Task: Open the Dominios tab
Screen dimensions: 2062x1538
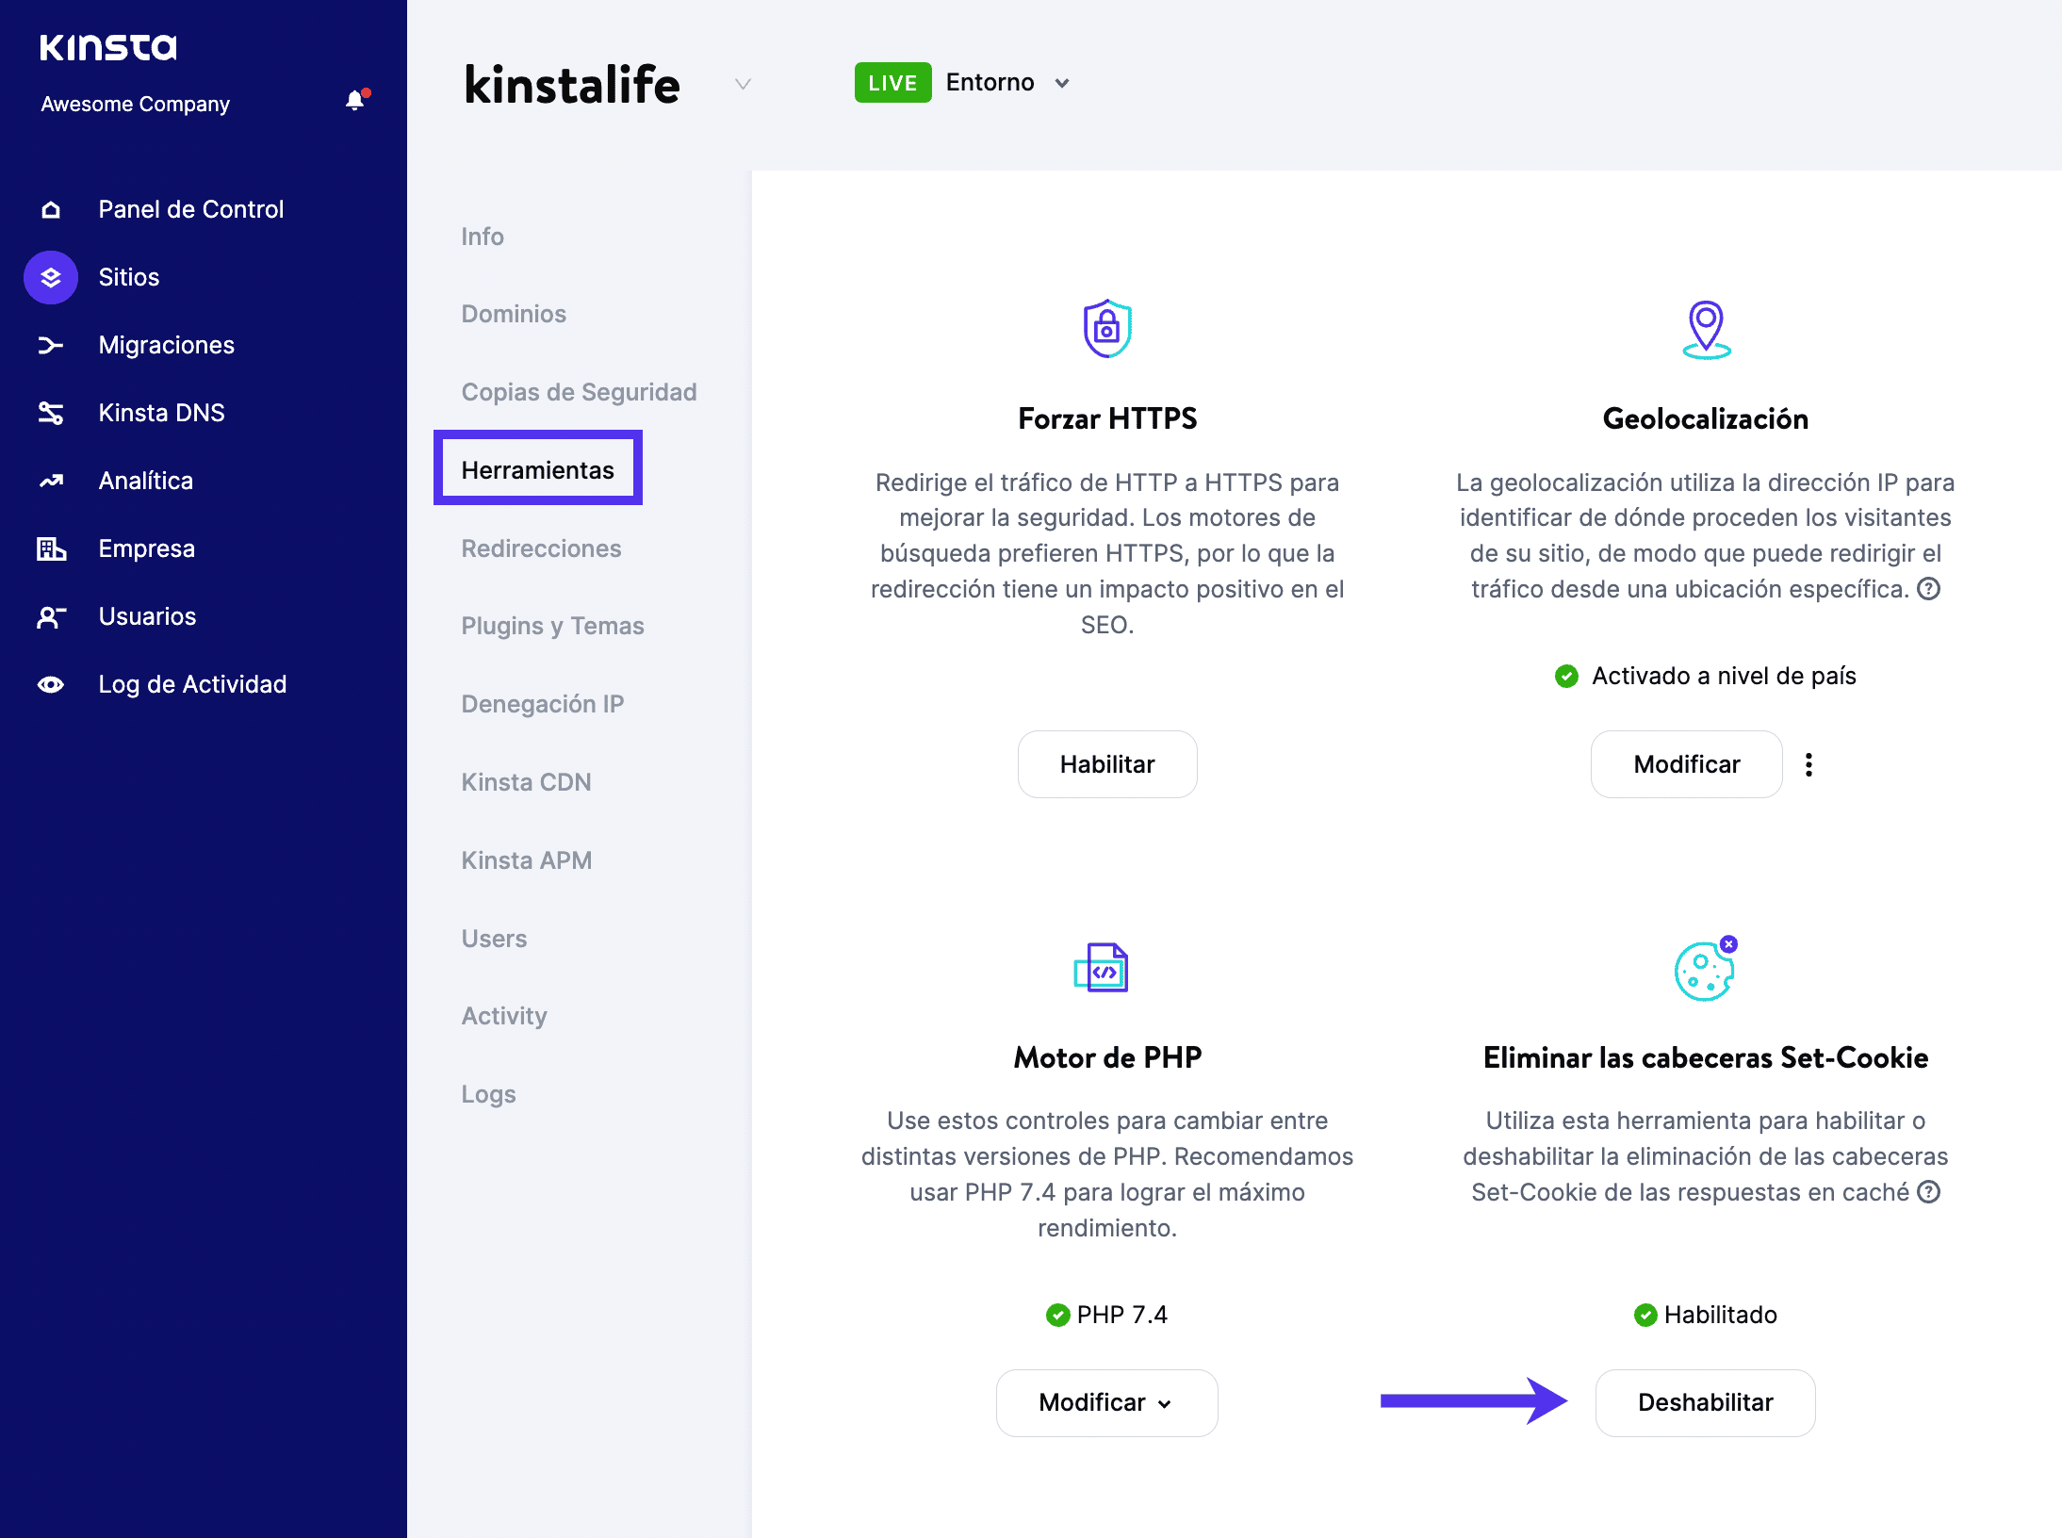Action: [514, 314]
